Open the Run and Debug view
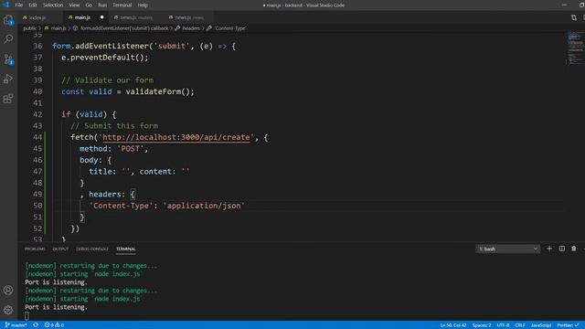 pos(8,79)
